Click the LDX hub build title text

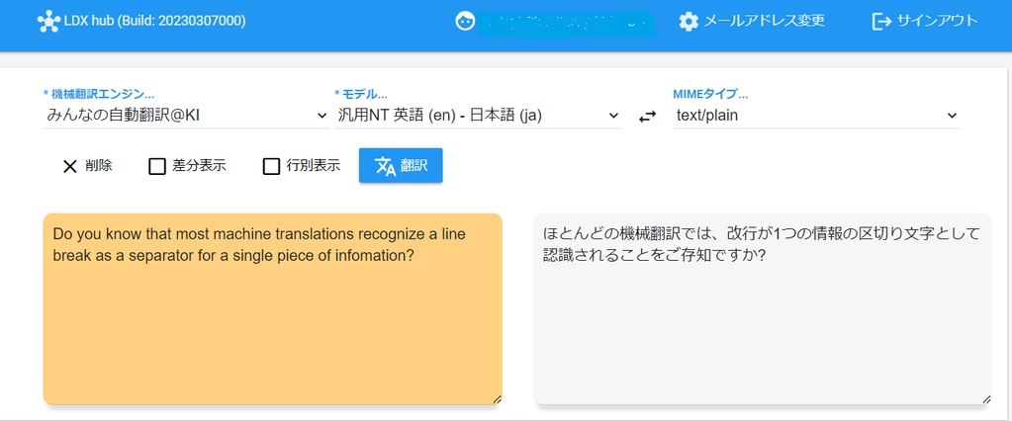coord(156,21)
